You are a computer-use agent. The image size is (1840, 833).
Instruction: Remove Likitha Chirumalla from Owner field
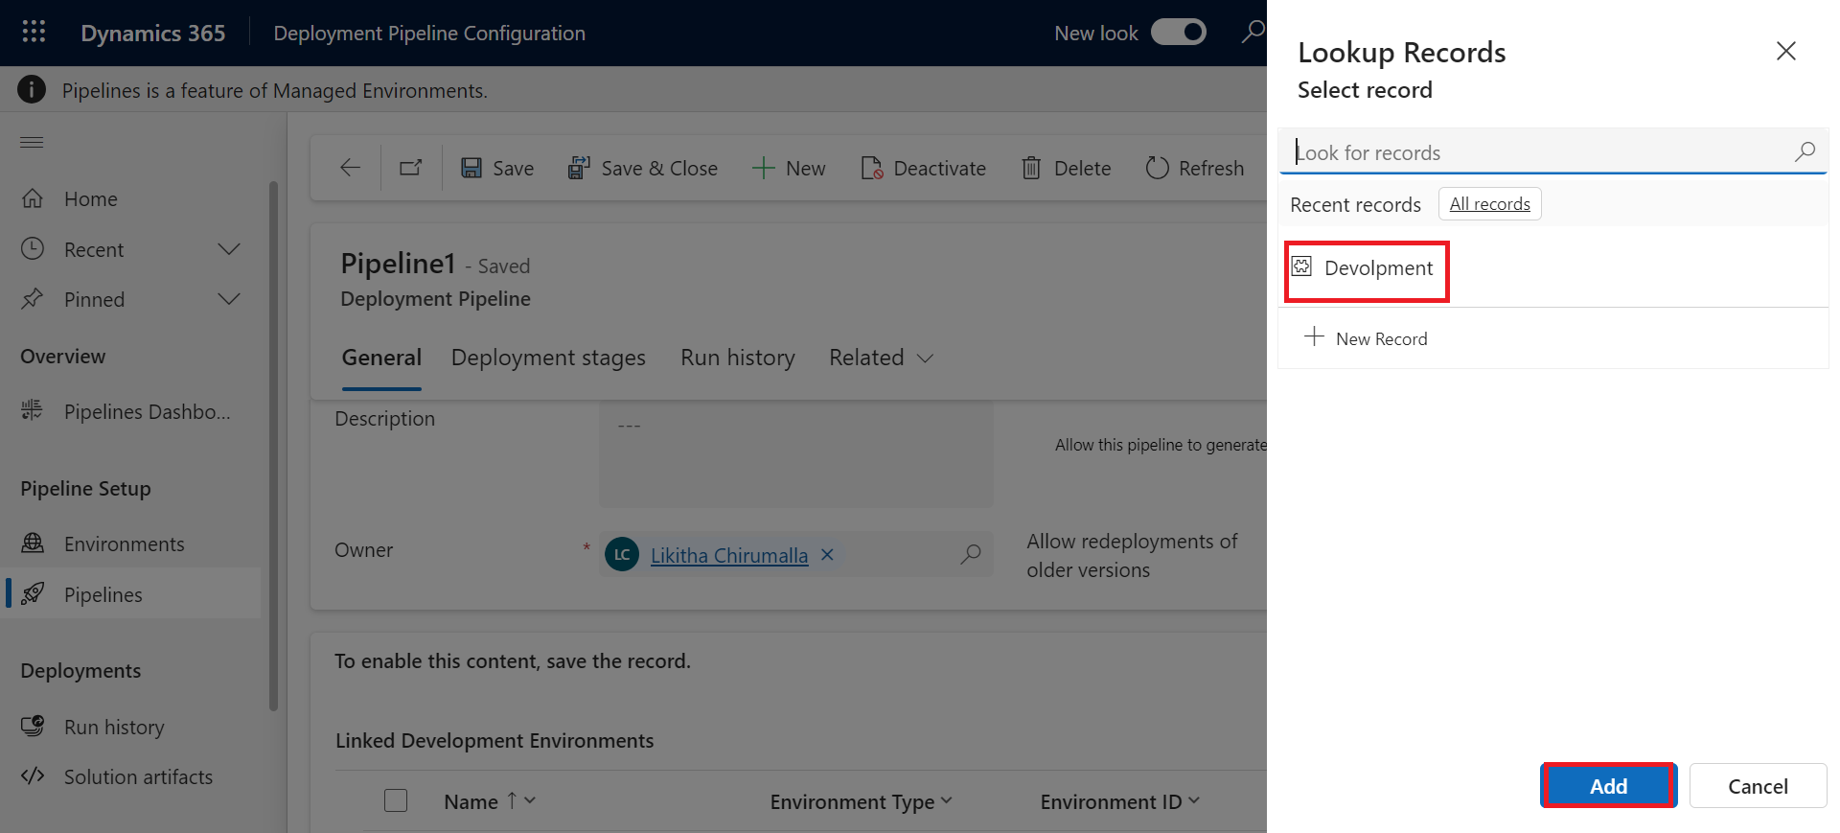[827, 555]
